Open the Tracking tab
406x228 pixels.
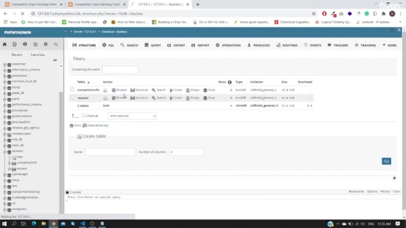coord(365,45)
